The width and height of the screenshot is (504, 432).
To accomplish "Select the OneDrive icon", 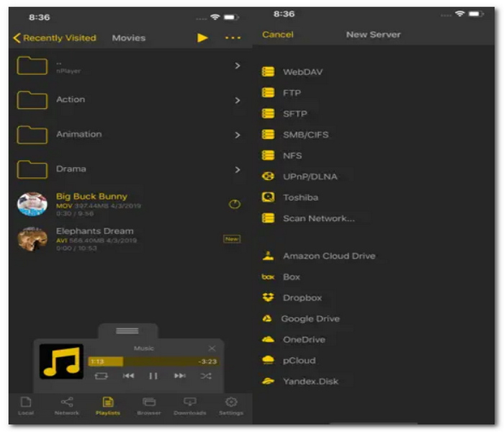I will tap(268, 339).
